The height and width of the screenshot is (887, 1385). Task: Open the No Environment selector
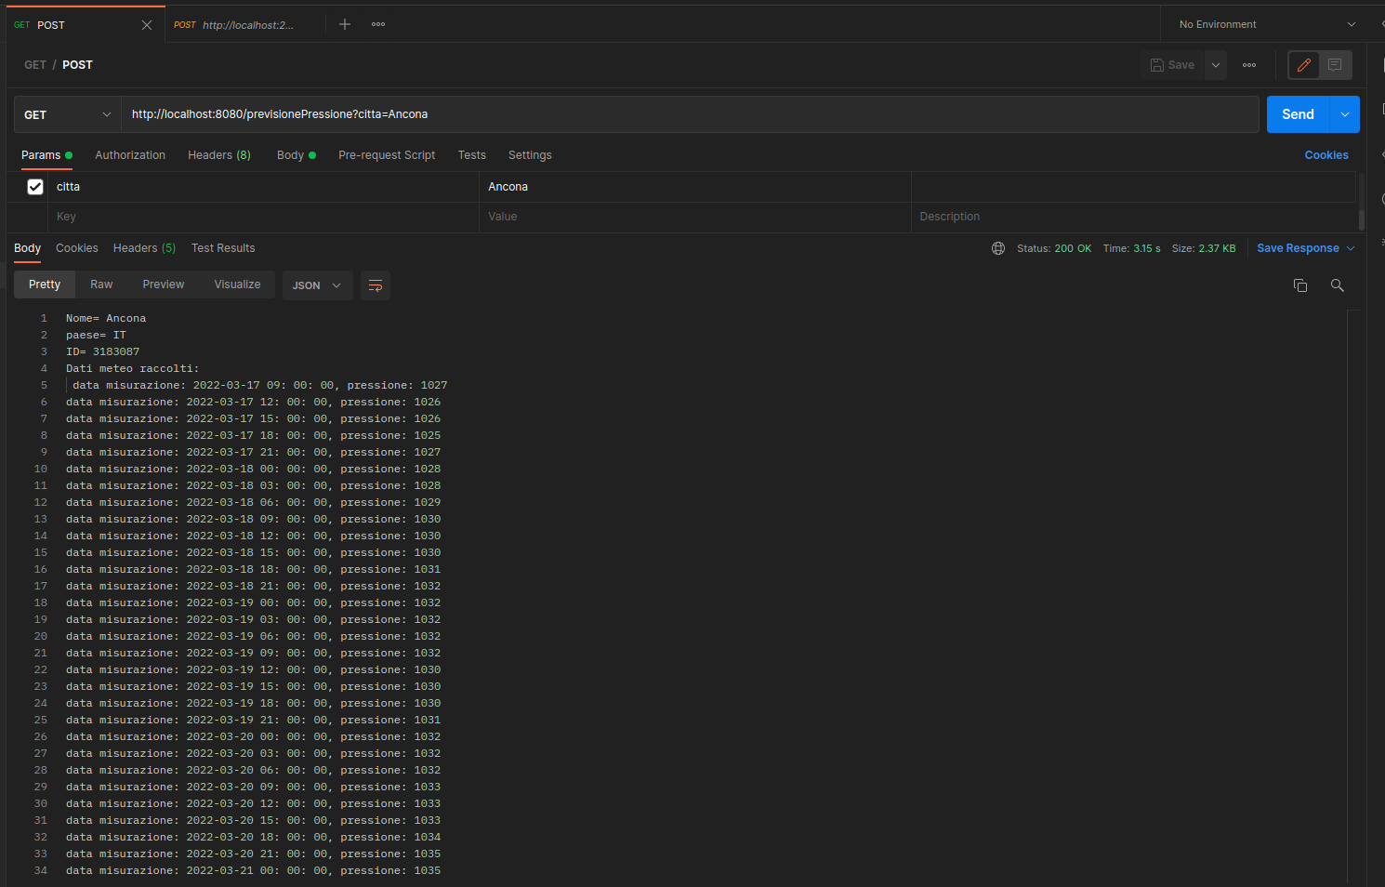(x=1267, y=24)
